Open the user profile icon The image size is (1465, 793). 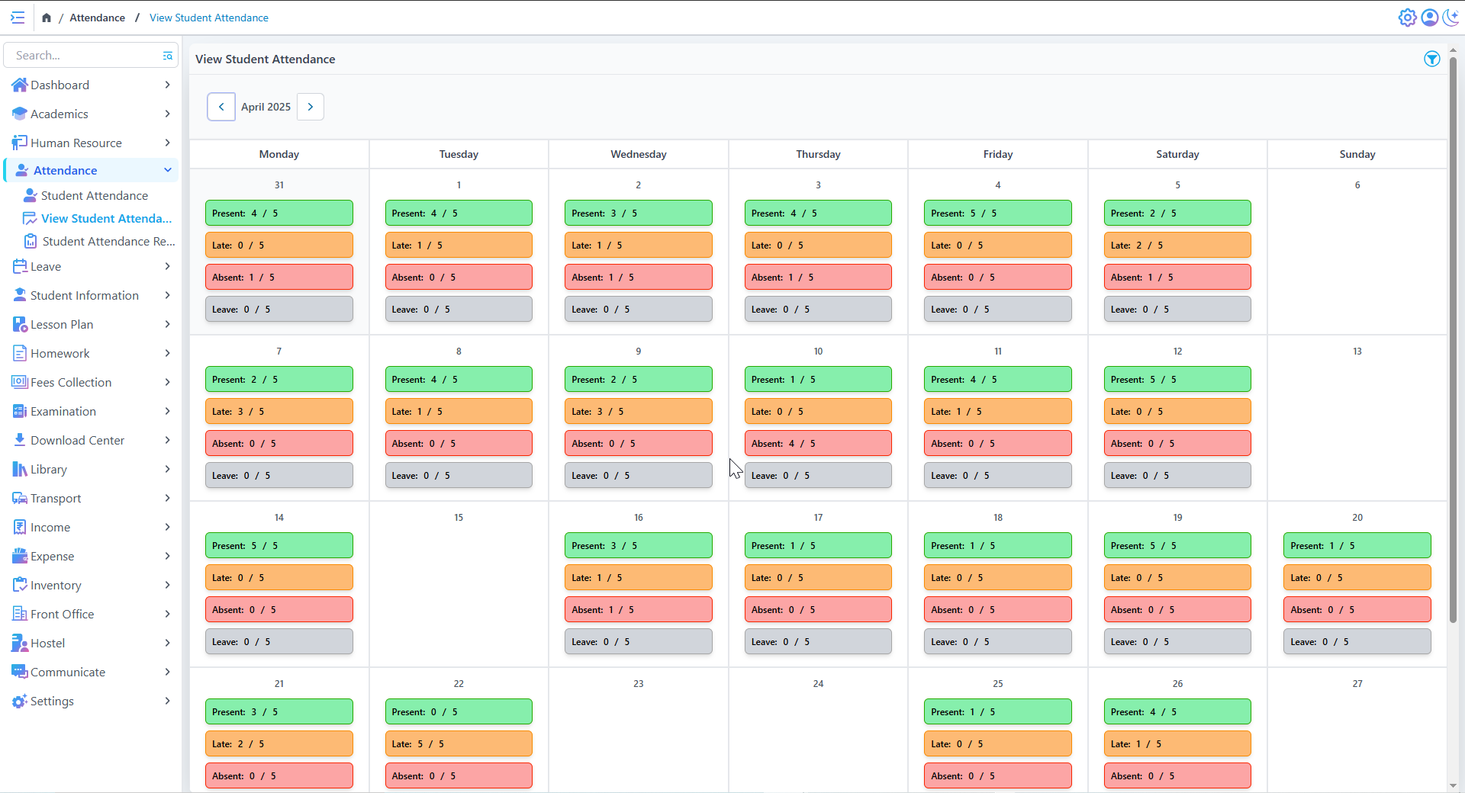point(1429,18)
